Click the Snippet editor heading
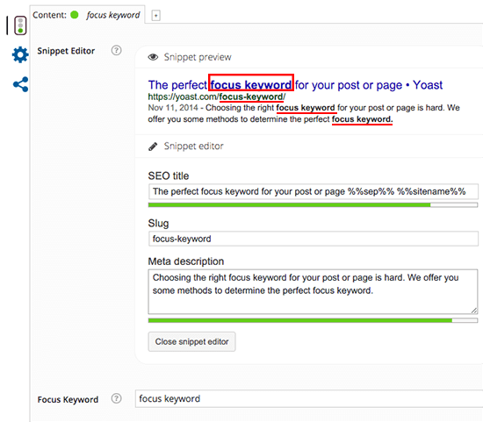 [x=193, y=147]
